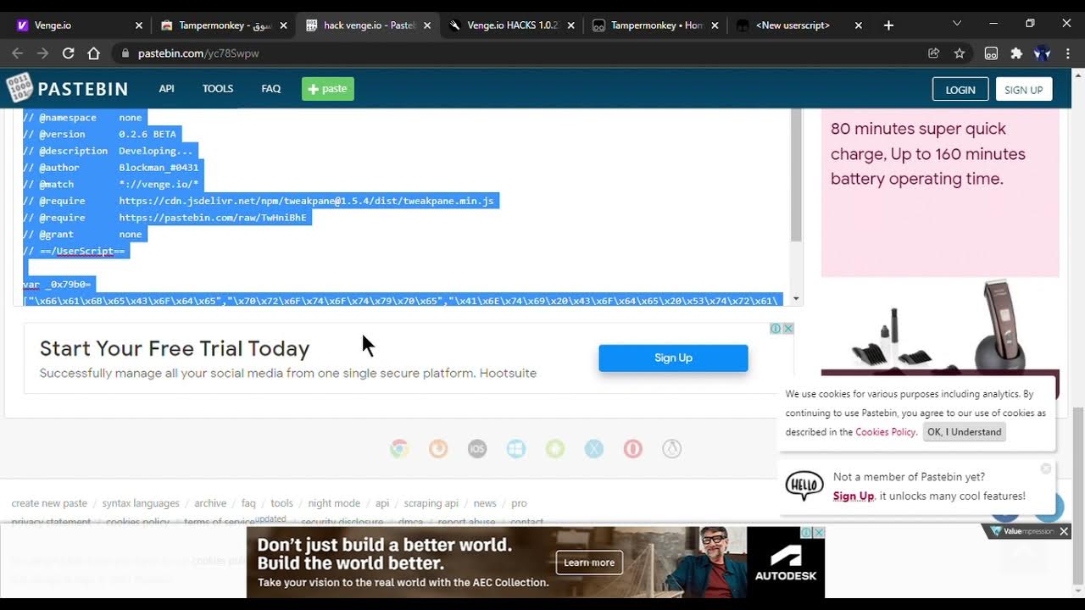Click the code box vertical scrollbar thumb

[796, 175]
